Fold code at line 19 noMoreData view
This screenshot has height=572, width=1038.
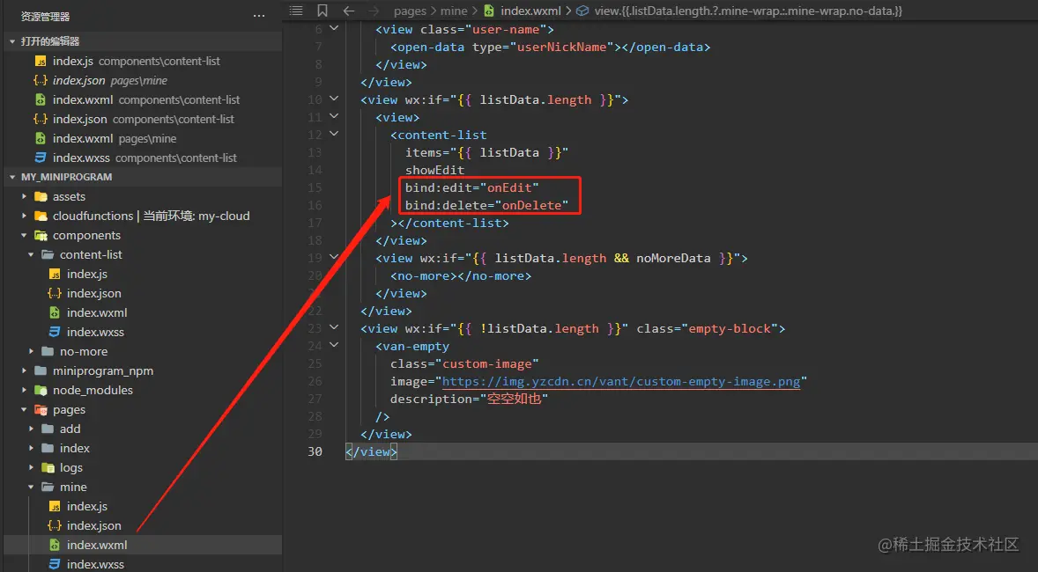pyautogui.click(x=334, y=257)
